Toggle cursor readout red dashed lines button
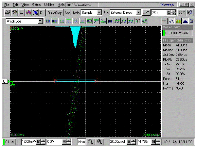This screenshot has width=197, height=147. coord(164,21)
